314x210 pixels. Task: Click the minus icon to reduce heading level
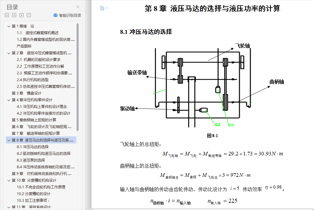(29, 15)
